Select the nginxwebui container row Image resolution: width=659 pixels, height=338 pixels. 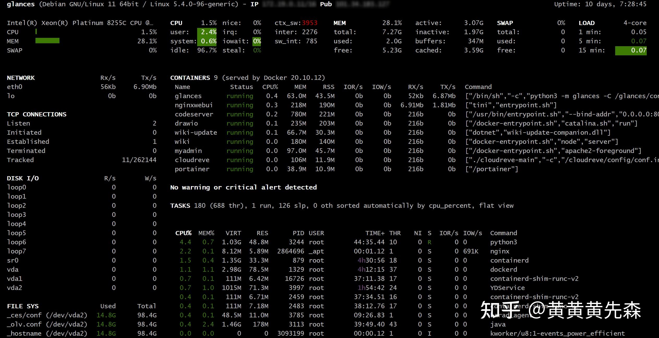pos(194,105)
